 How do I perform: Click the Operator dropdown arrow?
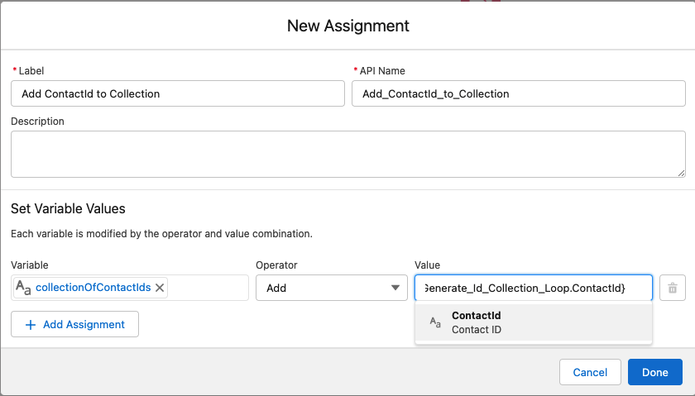(394, 288)
